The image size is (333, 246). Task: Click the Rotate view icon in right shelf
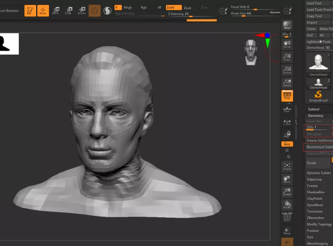pos(287,205)
